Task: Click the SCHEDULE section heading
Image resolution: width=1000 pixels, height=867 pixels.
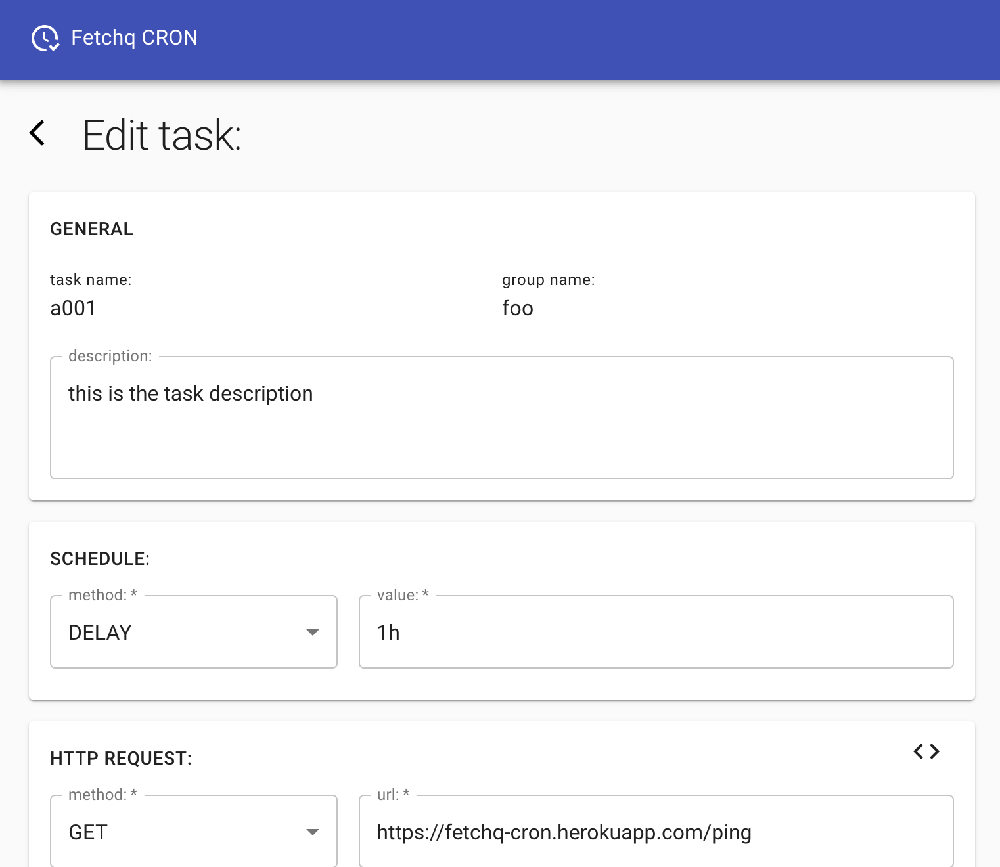Action: pyautogui.click(x=100, y=558)
